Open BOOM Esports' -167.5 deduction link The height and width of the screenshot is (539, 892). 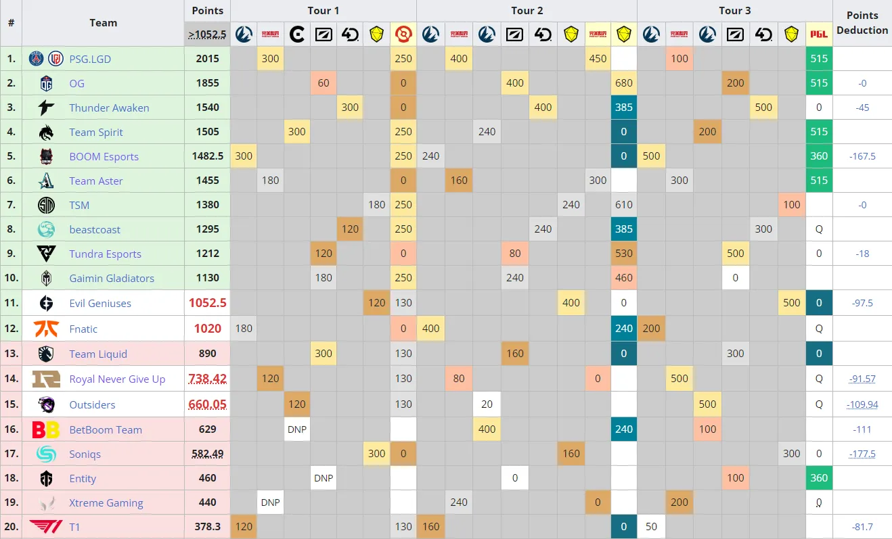pyautogui.click(x=862, y=156)
